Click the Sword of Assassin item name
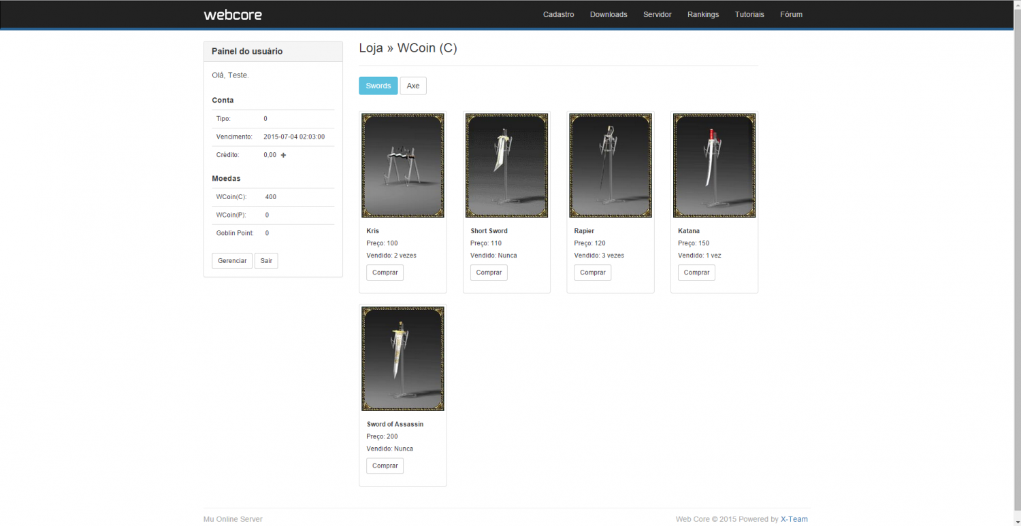This screenshot has height=526, width=1021. (395, 424)
